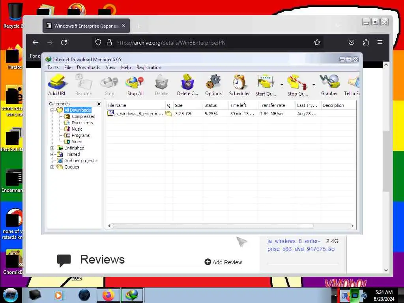404x303 pixels.
Task: Click the 1.84 MB/sec transfer rate cell
Action: (x=272, y=114)
